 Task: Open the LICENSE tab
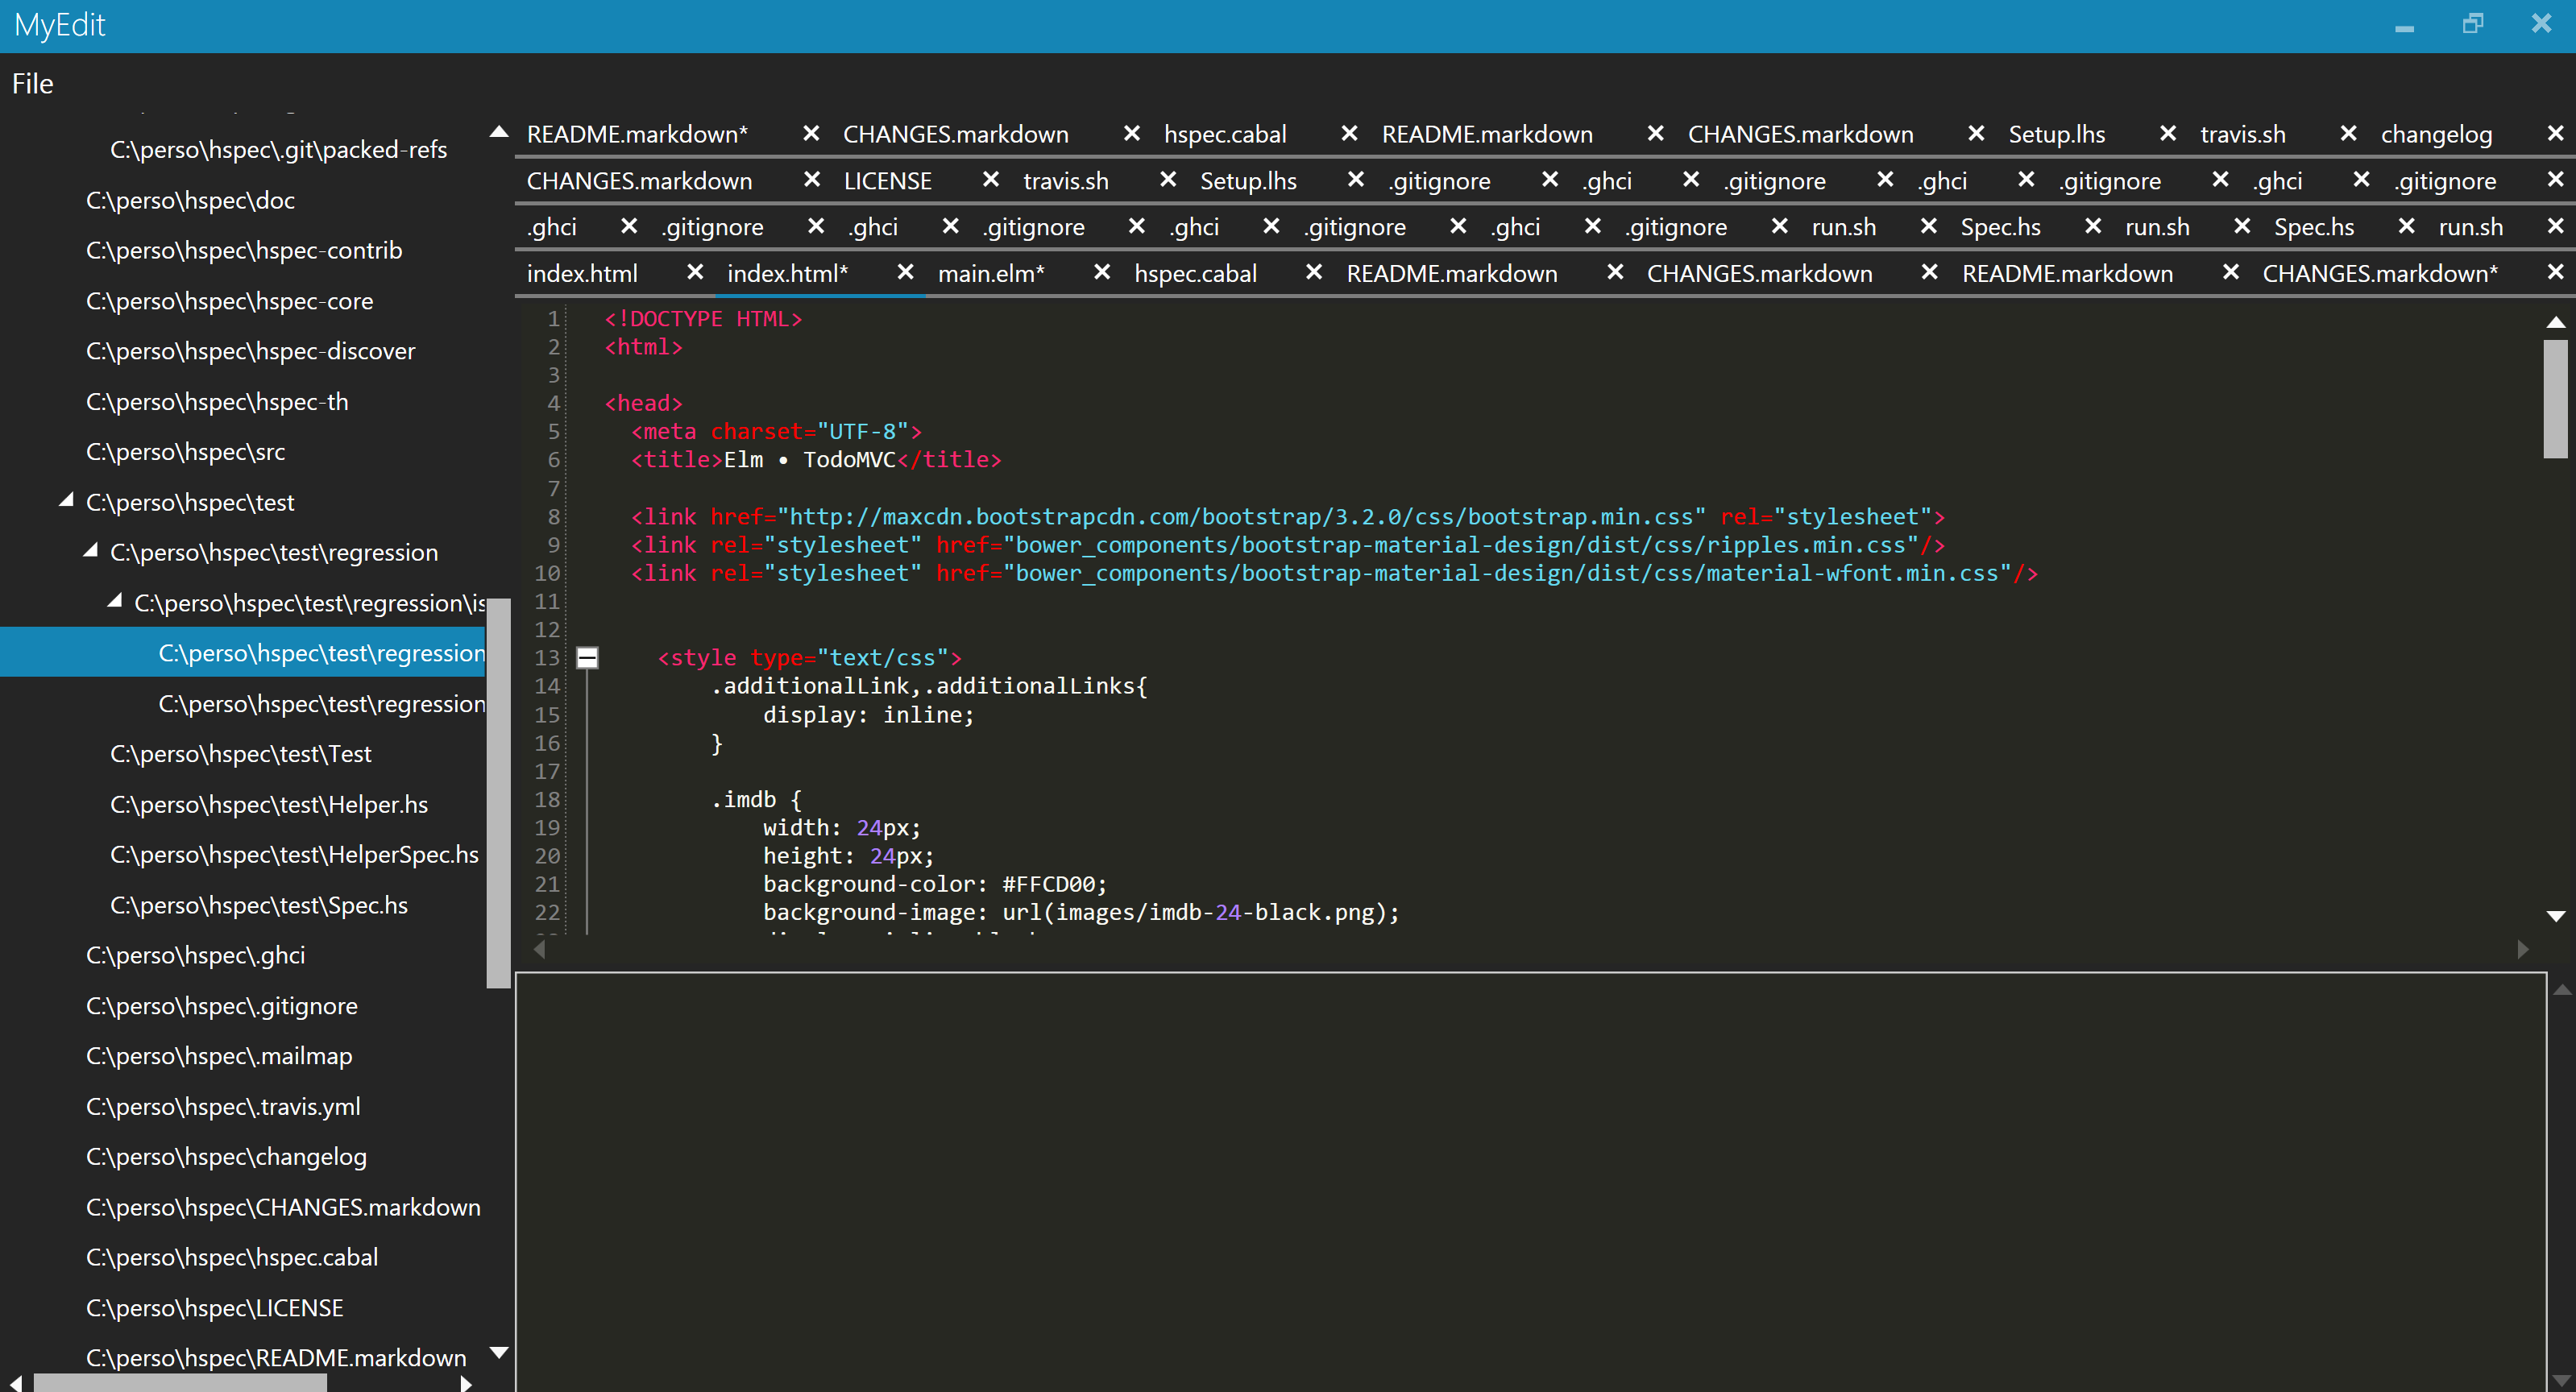tap(887, 180)
